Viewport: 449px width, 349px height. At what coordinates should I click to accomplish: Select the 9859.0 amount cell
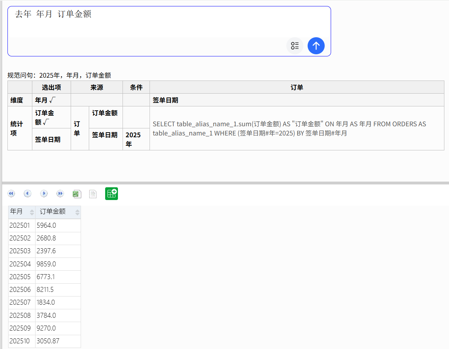point(58,264)
